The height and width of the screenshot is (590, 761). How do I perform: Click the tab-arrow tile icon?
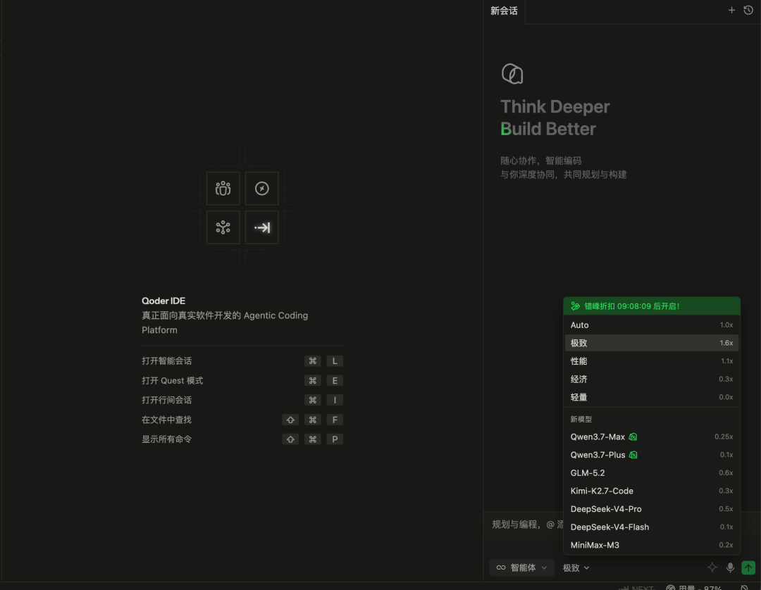click(x=261, y=227)
